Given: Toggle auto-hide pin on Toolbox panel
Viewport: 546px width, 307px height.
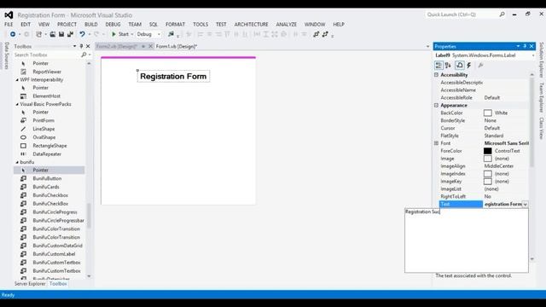Looking at the screenshot, I should [82, 46].
